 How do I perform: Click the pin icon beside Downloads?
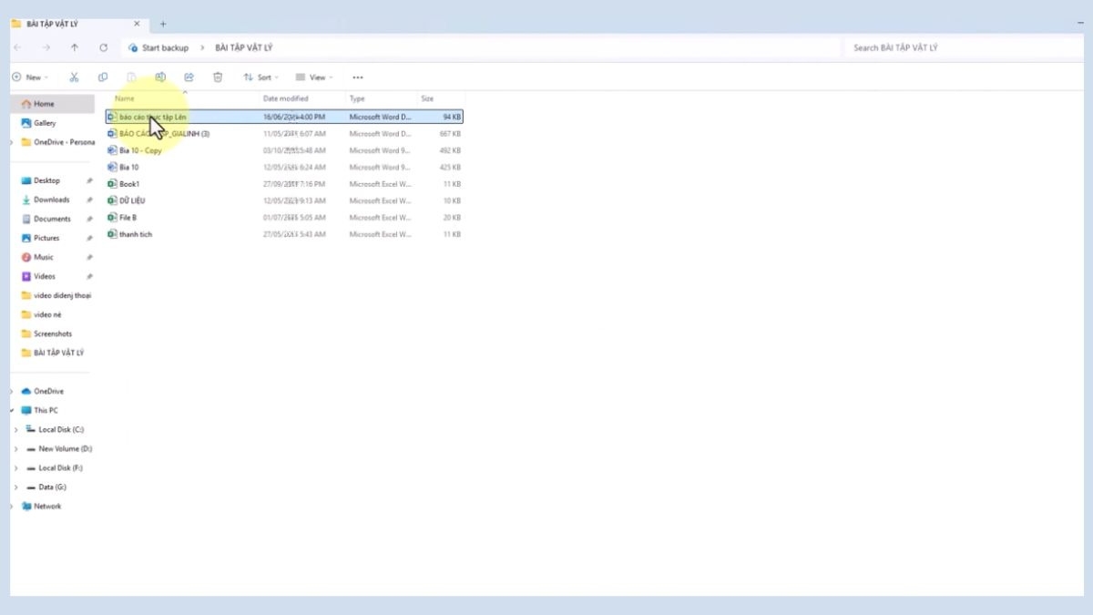[x=89, y=200]
